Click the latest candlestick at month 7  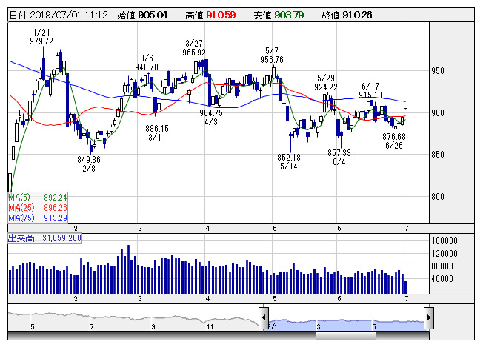point(405,106)
